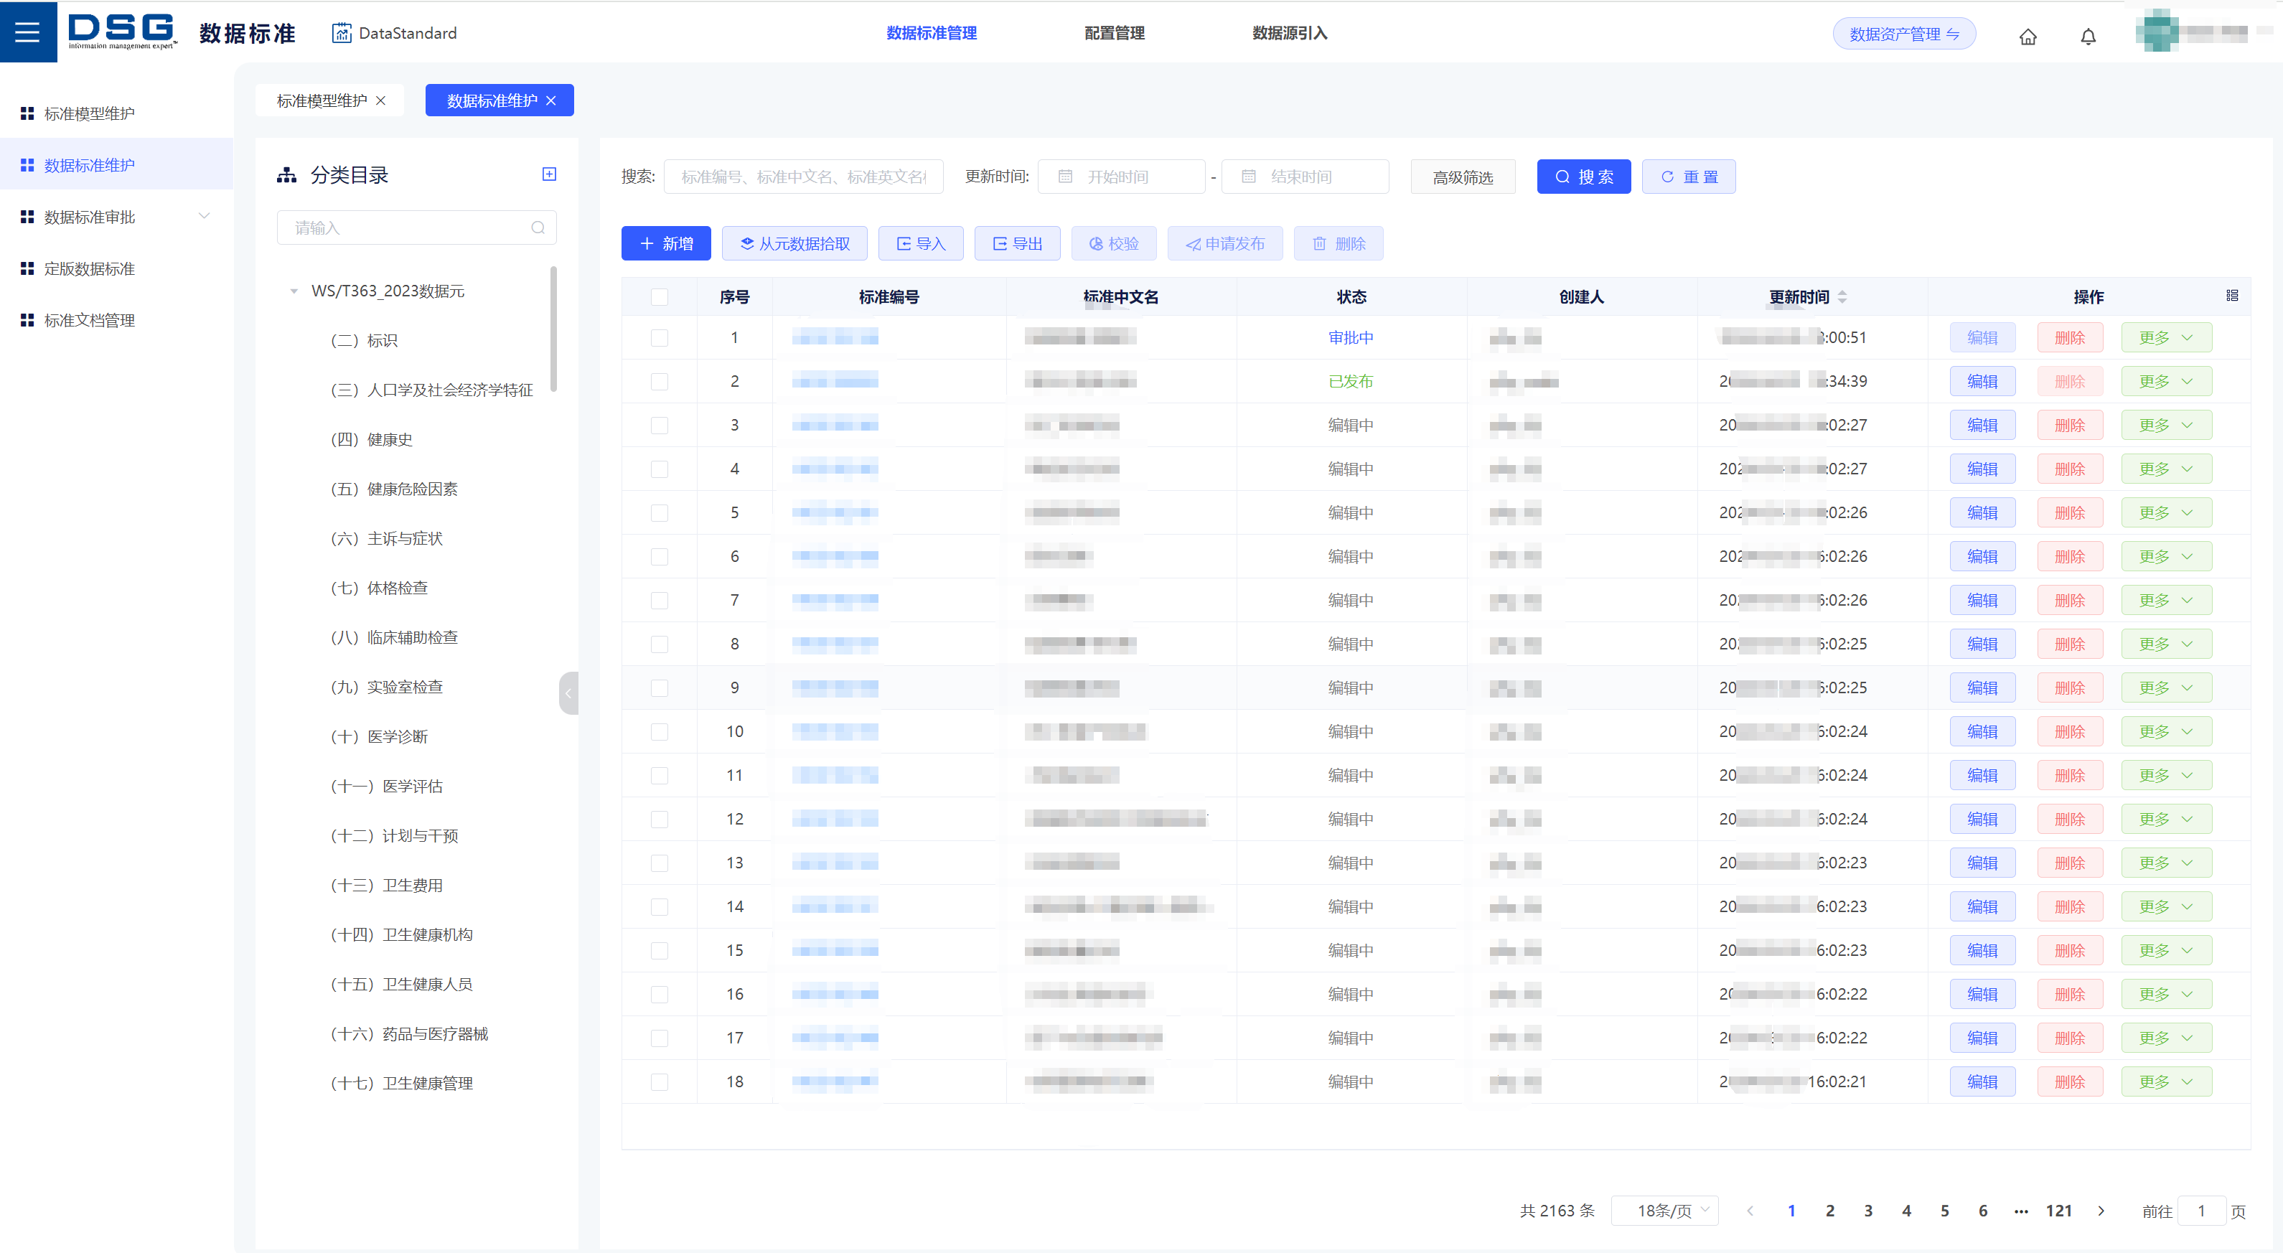Check the checkbox for row 3
2283x1253 pixels.
click(660, 426)
